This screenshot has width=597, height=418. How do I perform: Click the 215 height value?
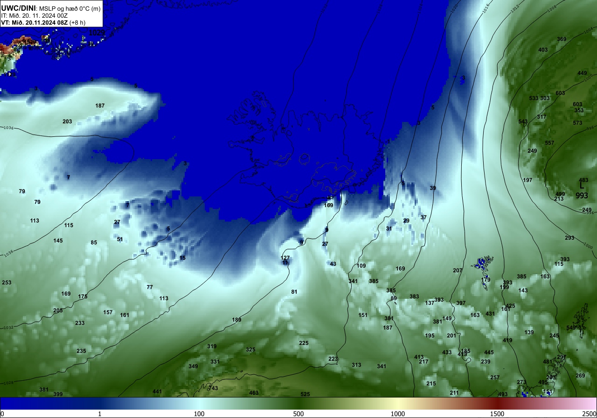click(x=431, y=384)
